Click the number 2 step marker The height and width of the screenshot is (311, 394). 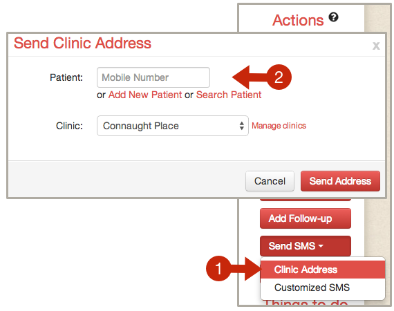click(x=279, y=77)
